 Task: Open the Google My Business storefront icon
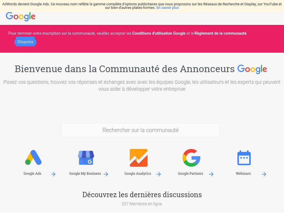(86, 158)
